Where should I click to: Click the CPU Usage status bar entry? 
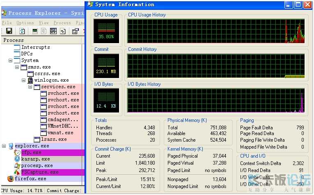(x=22, y=190)
